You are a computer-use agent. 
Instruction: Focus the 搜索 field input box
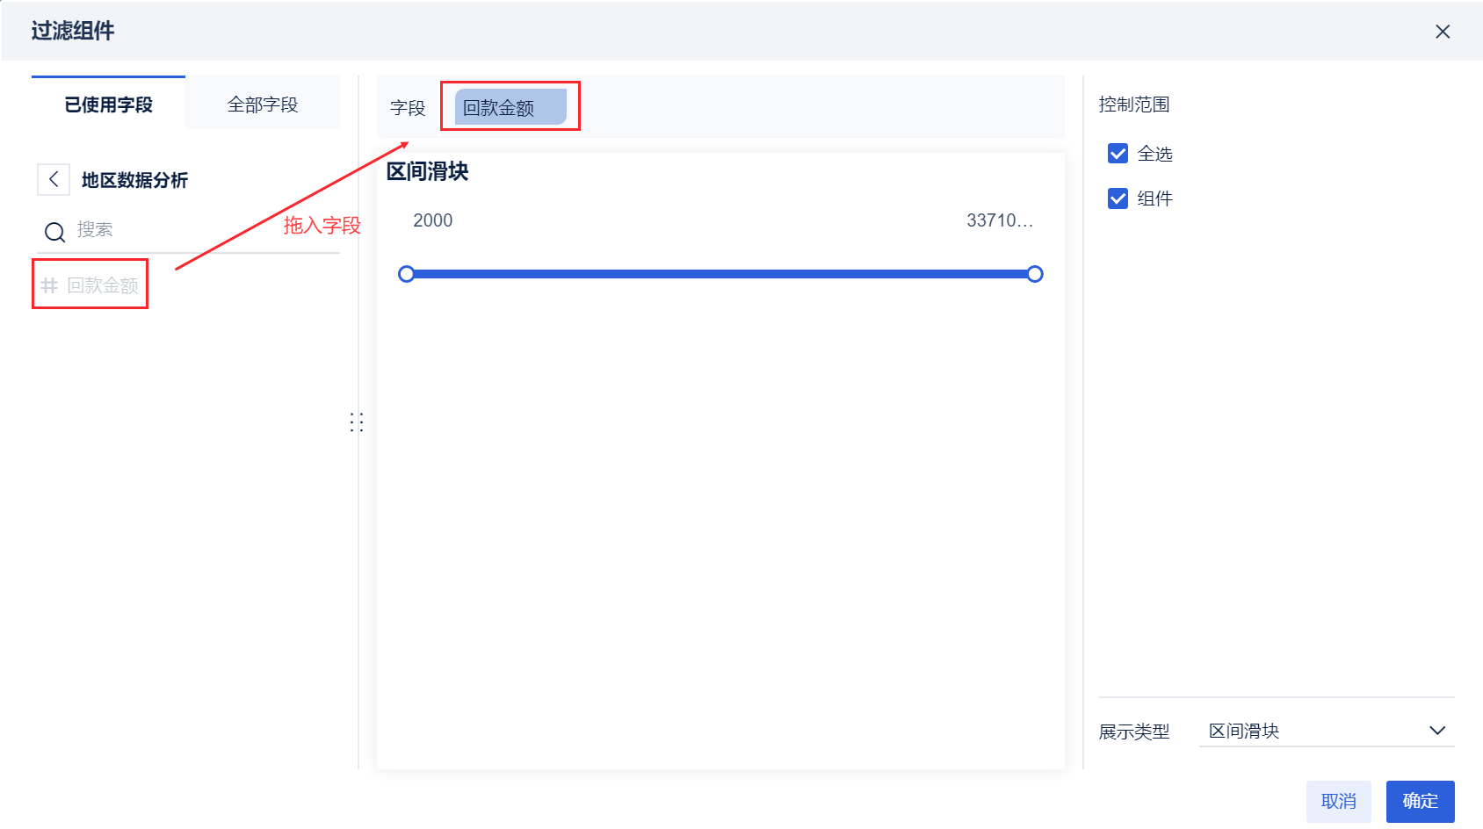pyautogui.click(x=202, y=230)
